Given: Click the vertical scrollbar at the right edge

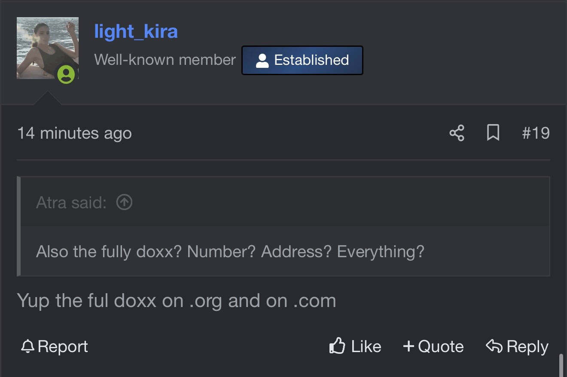Looking at the screenshot, I should [x=561, y=365].
